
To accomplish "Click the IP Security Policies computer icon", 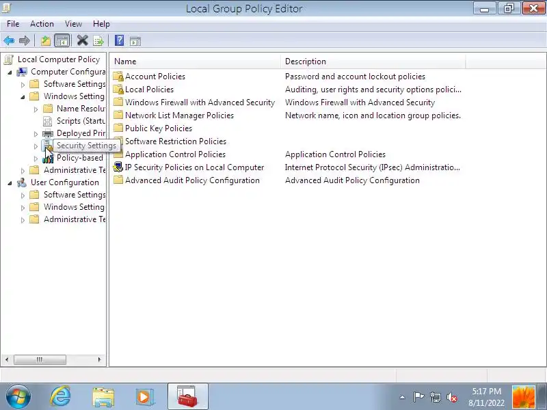I will 118,167.
